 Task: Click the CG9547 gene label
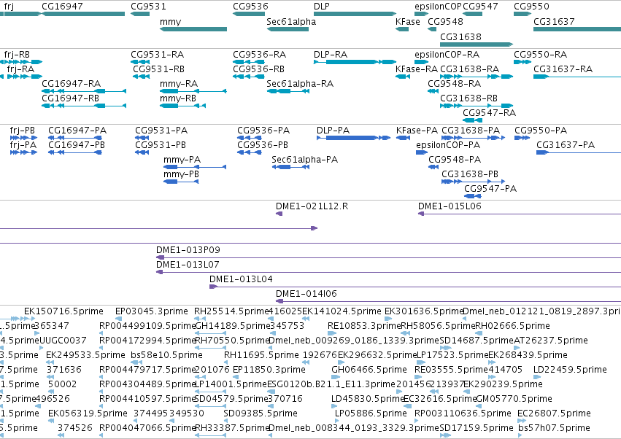click(x=480, y=7)
